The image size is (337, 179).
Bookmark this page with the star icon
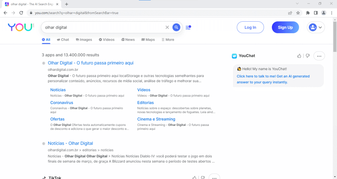[x=298, y=13]
